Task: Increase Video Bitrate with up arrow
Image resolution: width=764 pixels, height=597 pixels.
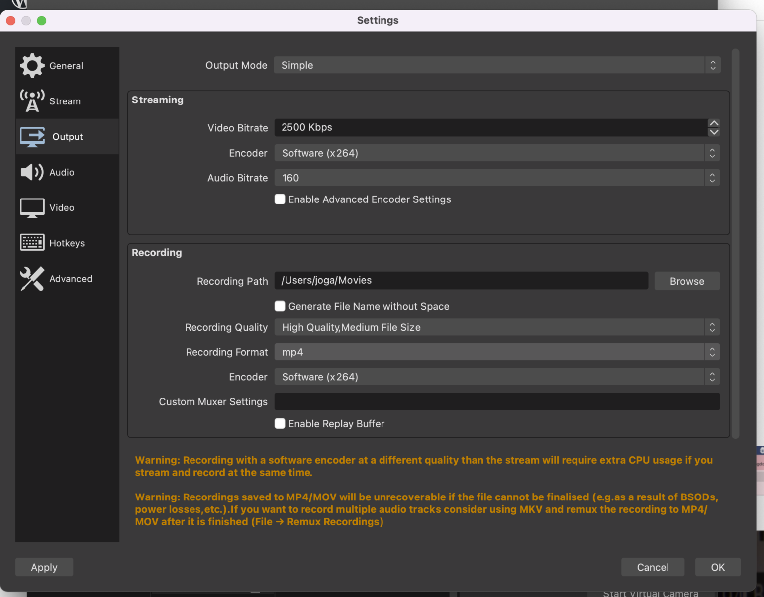Action: [x=714, y=123]
